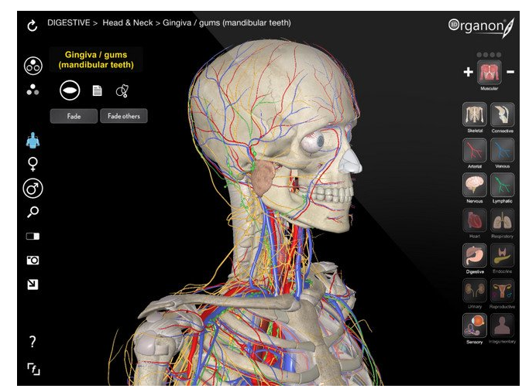Toggle the Arterial system layer
The height and width of the screenshot is (392, 529).
(x=474, y=149)
